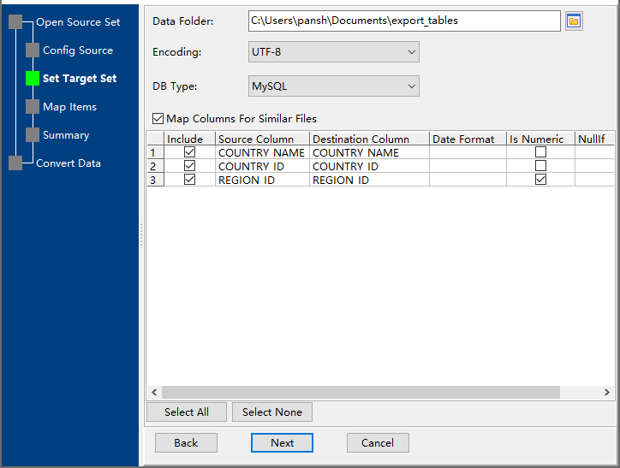Click the Include column header
Viewport: 620px width, 468px height.
click(x=189, y=139)
